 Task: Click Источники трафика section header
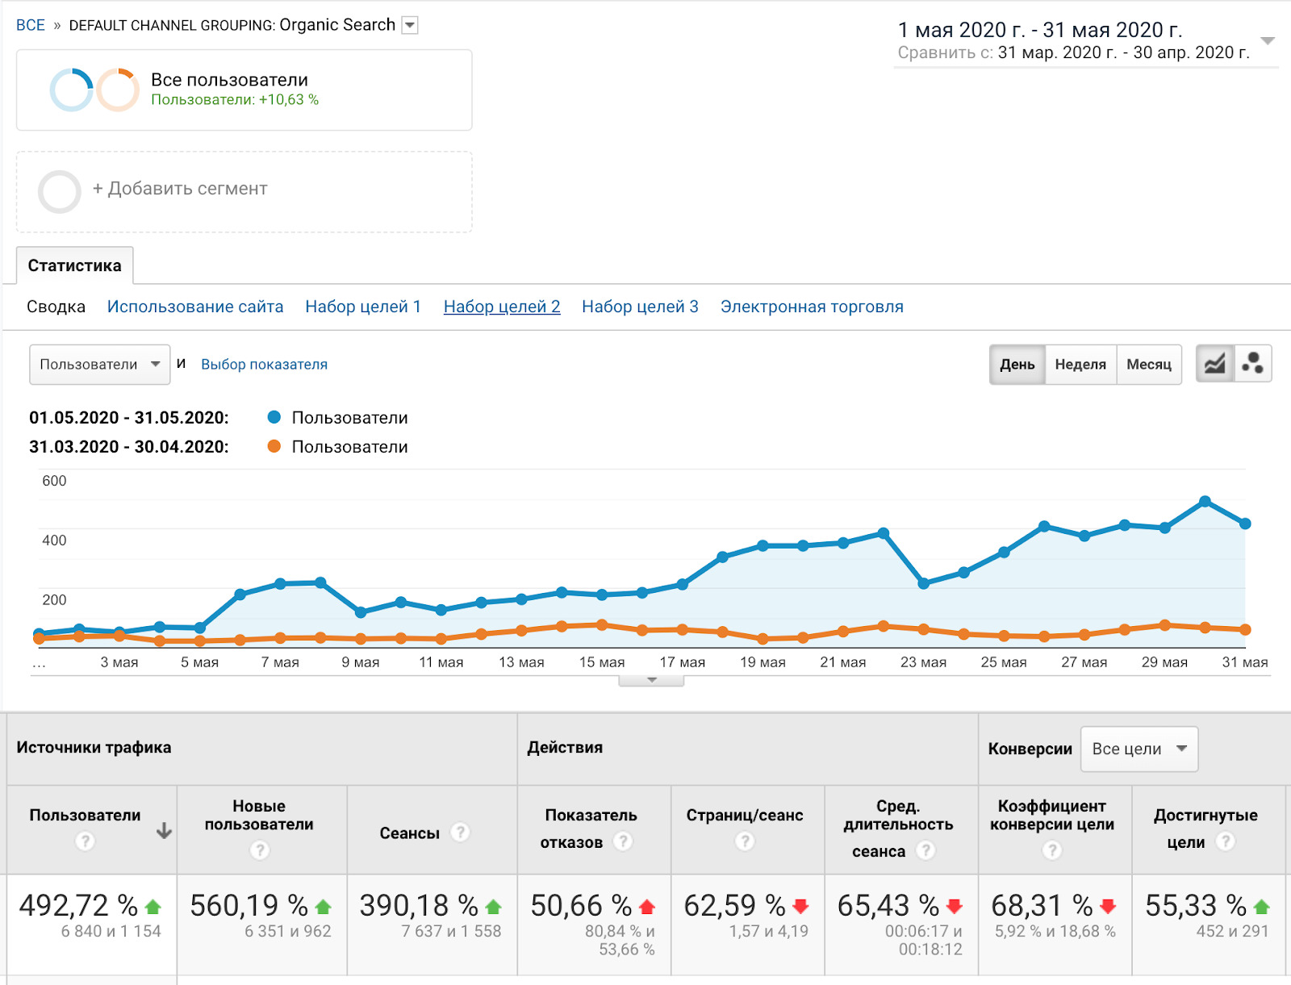coord(94,747)
